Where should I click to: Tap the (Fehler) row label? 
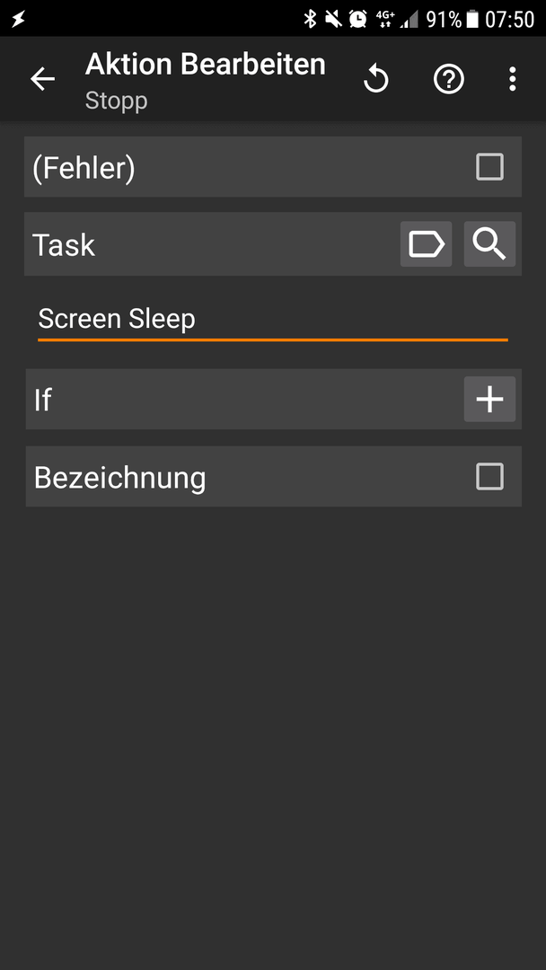point(84,168)
